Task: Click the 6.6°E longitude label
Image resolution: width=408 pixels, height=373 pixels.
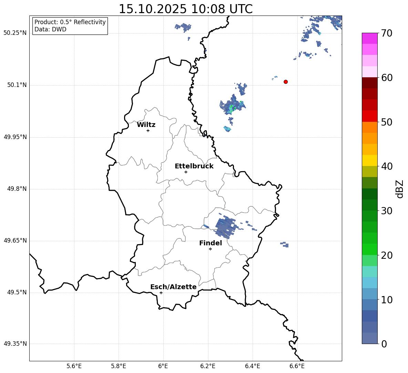Action: [x=297, y=366]
